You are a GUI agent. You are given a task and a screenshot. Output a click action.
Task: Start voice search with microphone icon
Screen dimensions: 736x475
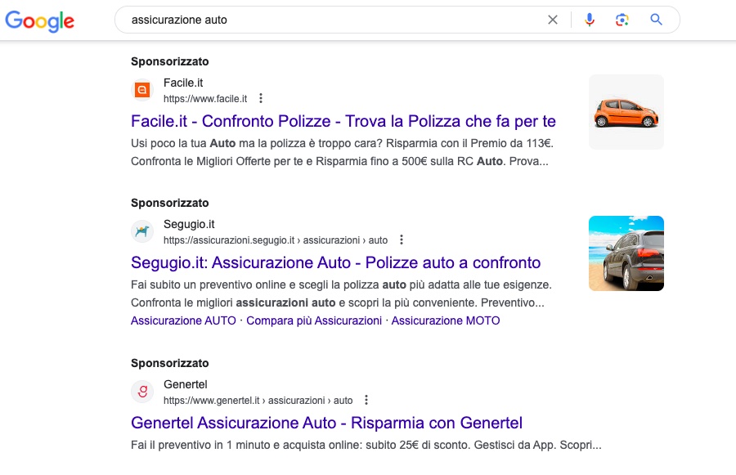(590, 20)
